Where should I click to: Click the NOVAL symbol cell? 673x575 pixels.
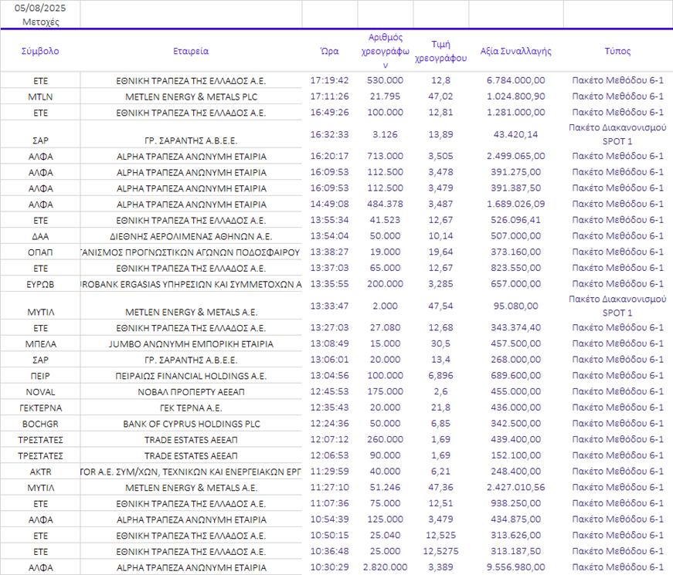coord(40,391)
